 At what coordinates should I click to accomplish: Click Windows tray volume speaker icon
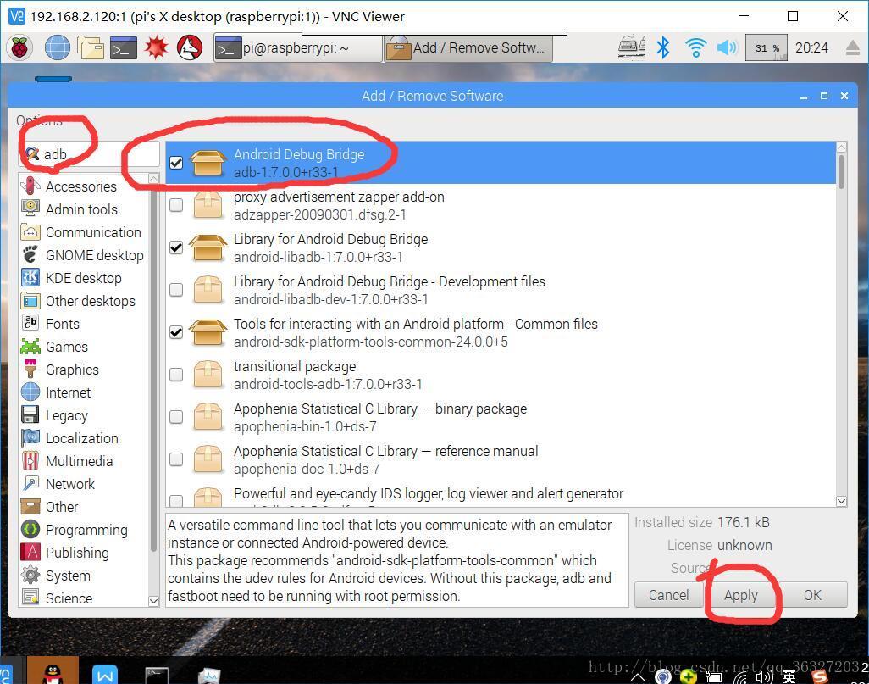pyautogui.click(x=764, y=676)
